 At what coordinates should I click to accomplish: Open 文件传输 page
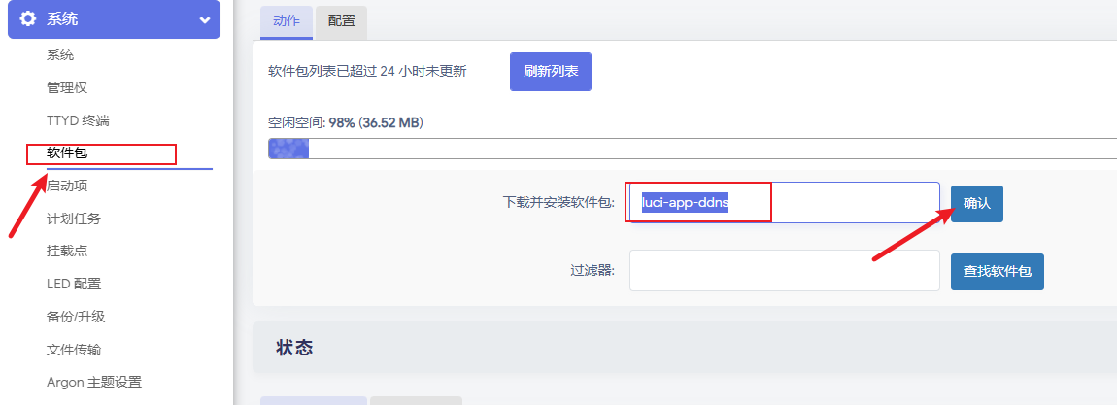click(x=74, y=350)
